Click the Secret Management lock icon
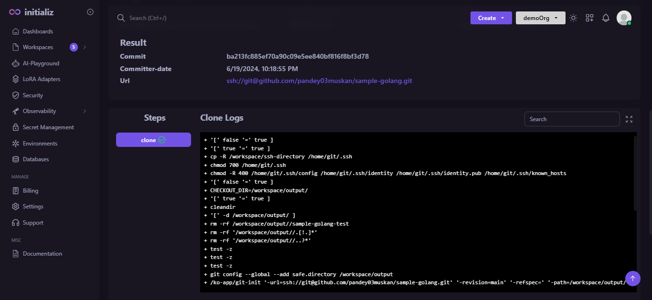The height and width of the screenshot is (300, 652). (x=15, y=127)
